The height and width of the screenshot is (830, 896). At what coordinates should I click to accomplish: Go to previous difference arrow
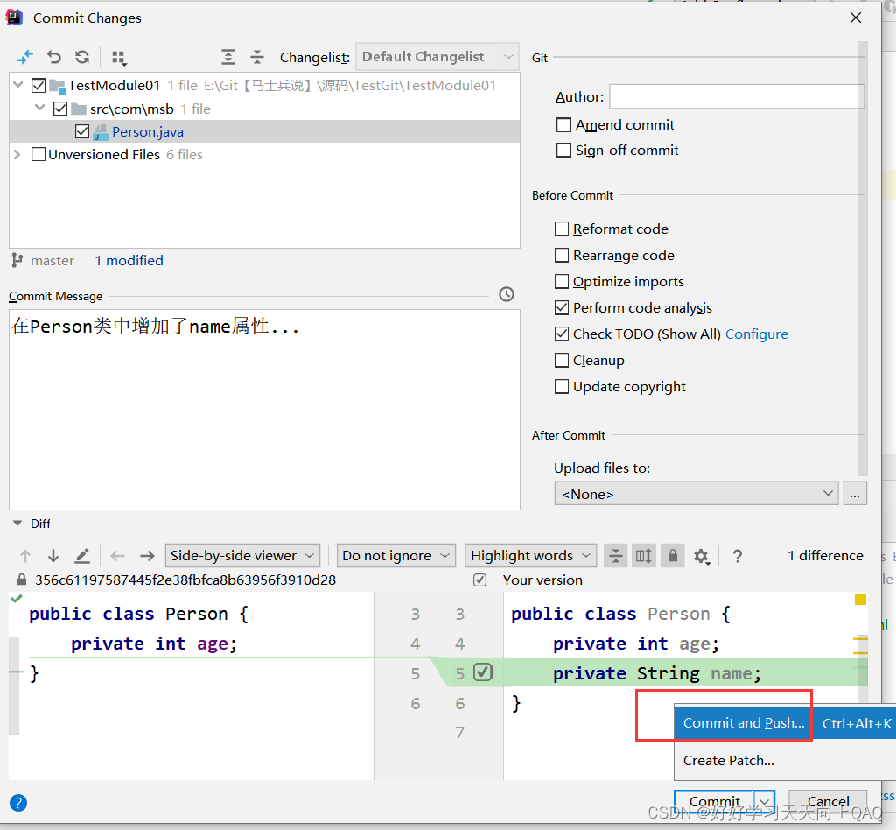[25, 556]
